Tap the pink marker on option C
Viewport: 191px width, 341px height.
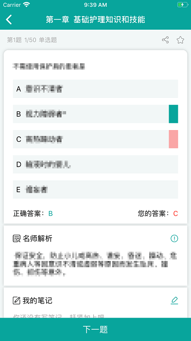click(x=174, y=139)
